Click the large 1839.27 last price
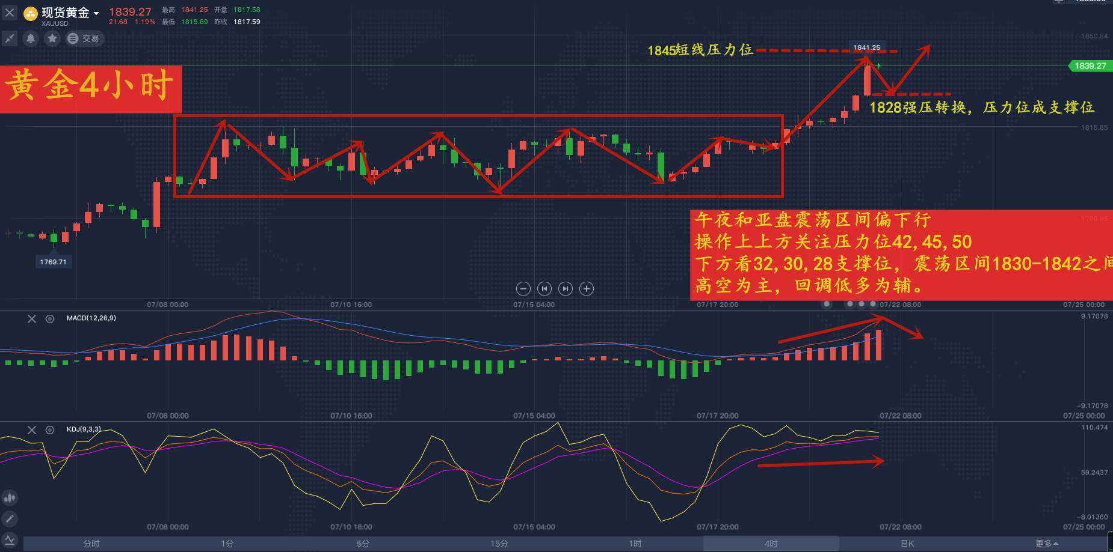The height and width of the screenshot is (552, 1113). coord(130,11)
